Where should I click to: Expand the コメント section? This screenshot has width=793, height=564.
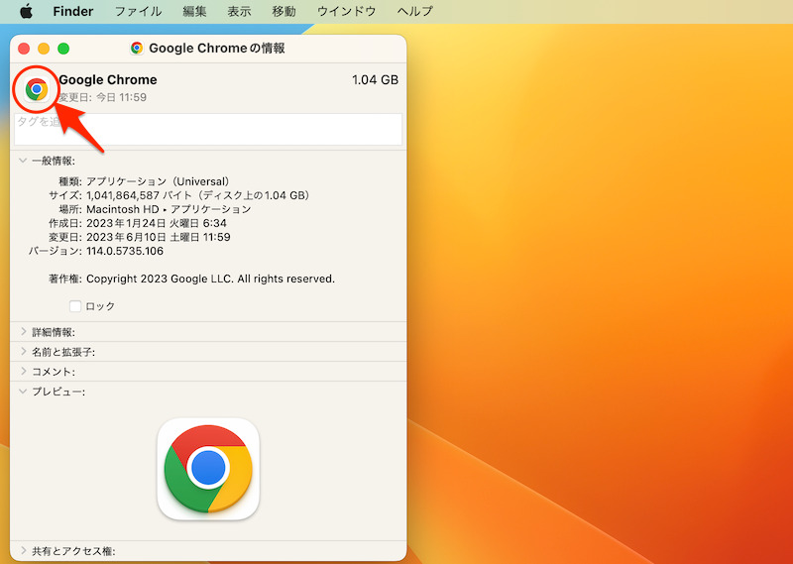(x=23, y=372)
